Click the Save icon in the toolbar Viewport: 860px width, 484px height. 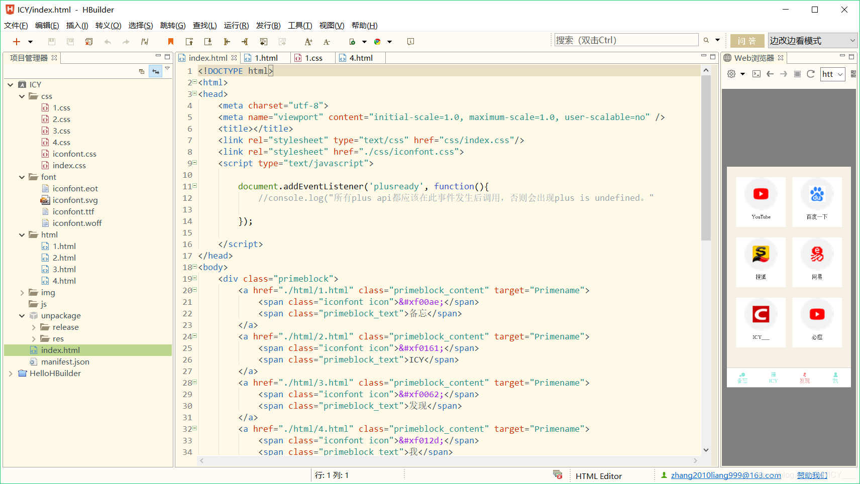(51, 42)
